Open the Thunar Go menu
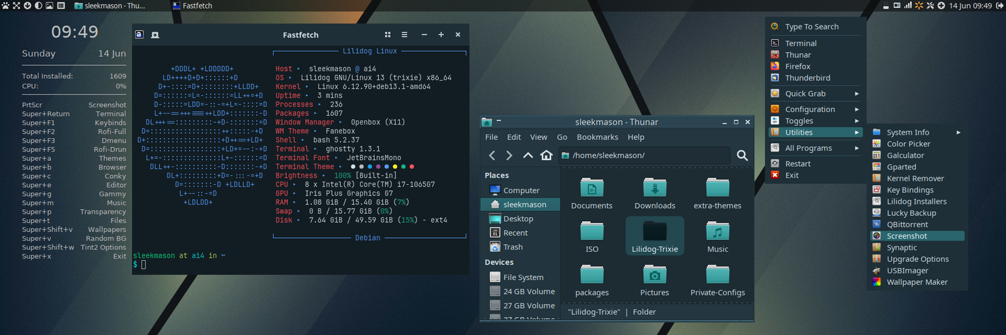Viewport: 1006px width, 335px height. point(562,137)
